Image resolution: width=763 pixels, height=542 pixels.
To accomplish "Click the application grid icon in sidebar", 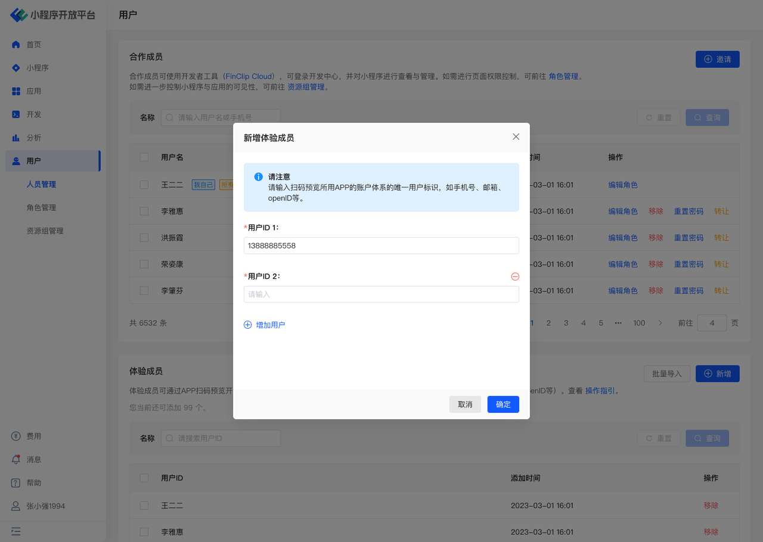I will coord(16,91).
